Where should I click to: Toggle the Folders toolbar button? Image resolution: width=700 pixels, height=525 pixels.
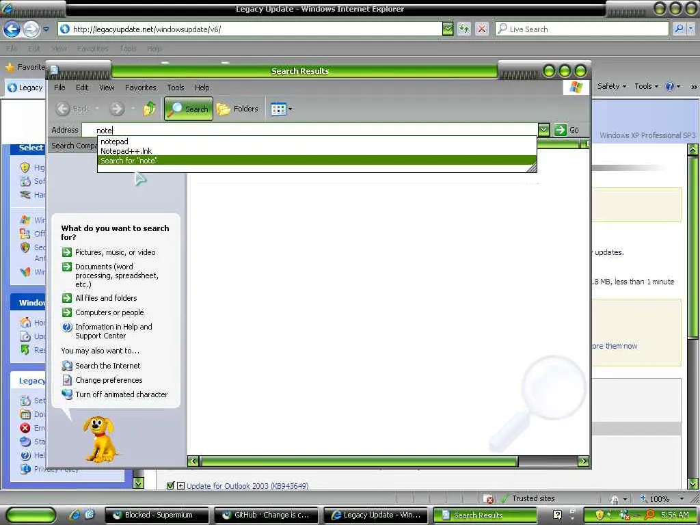click(237, 109)
